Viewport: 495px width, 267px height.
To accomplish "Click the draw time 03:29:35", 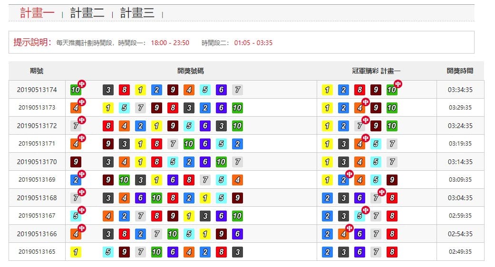I will [460, 108].
